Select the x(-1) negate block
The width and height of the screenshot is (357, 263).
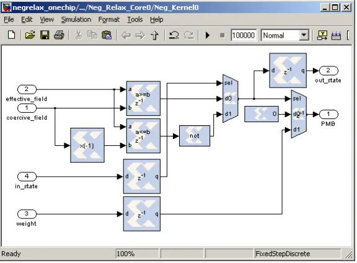click(x=87, y=145)
